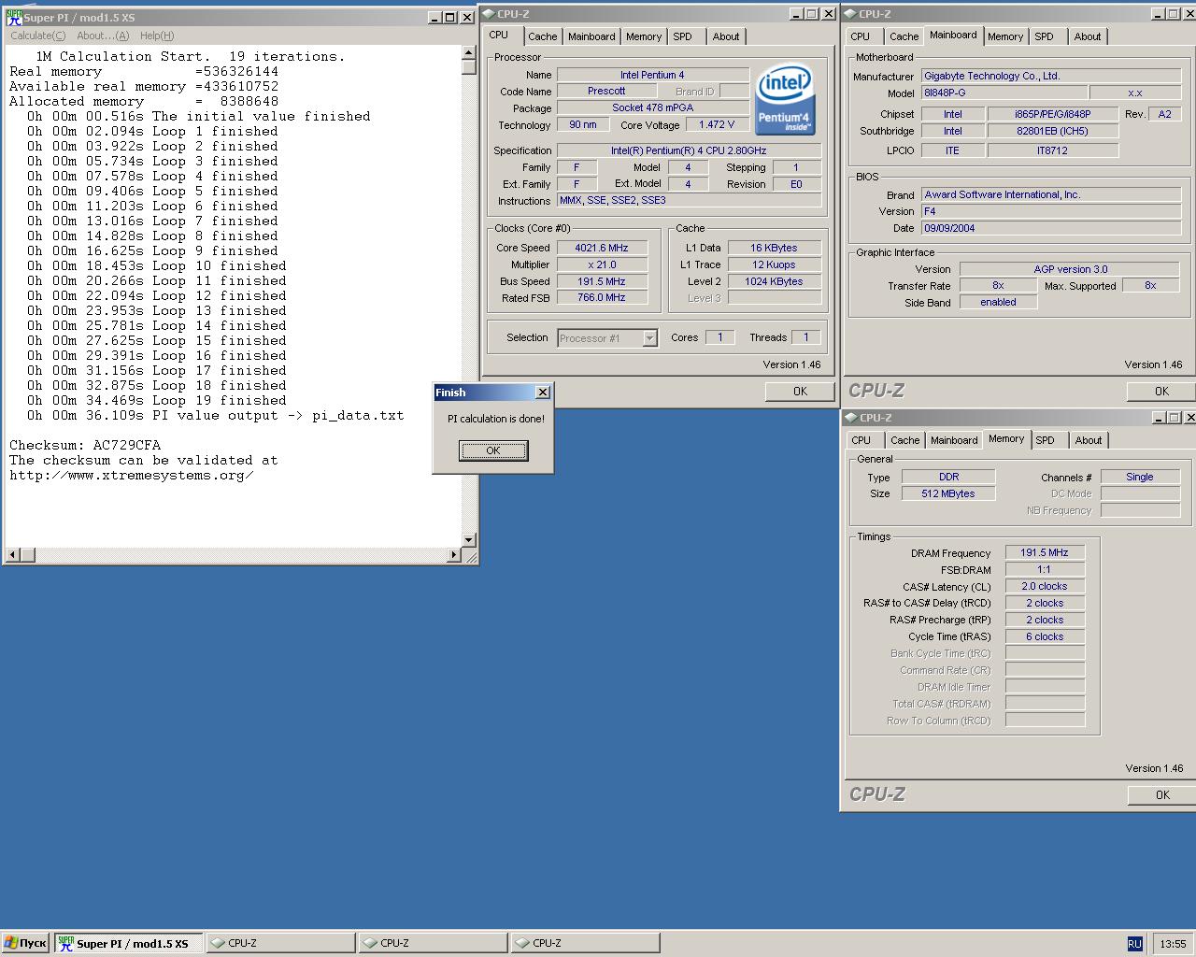Click the Southbridge field 82801EB (ICH5)
This screenshot has height=957, width=1196.
coord(1052,131)
